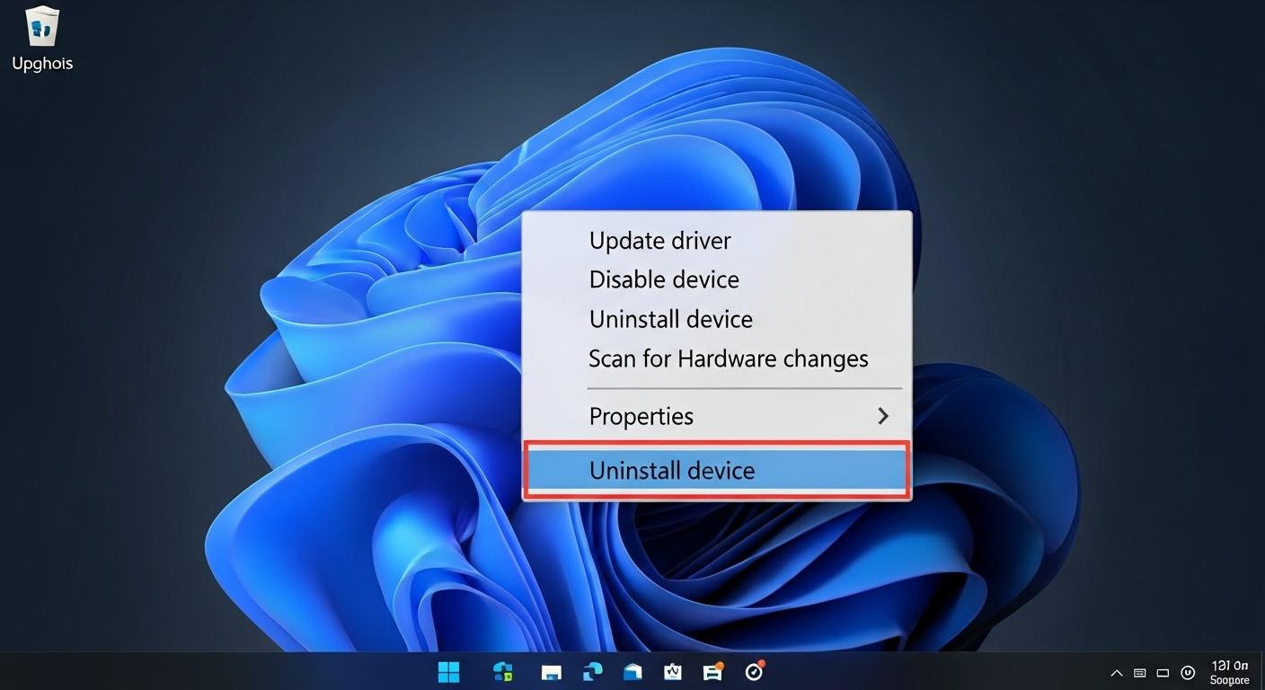
Task: Select Update driver from the context menu
Action: (x=659, y=240)
